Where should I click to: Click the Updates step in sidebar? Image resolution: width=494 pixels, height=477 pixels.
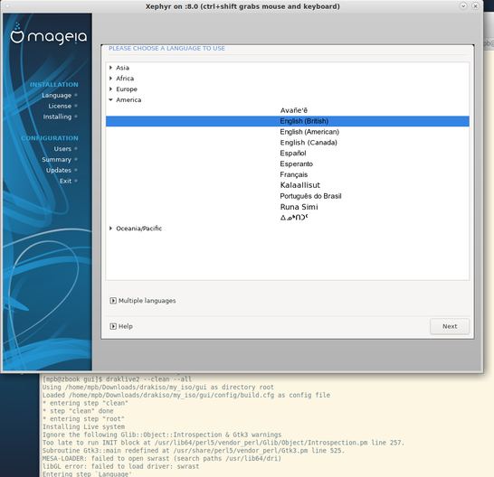pyautogui.click(x=59, y=170)
